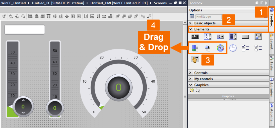Select the Radio button element icon
Screen dimensions: 275x128
258,48
